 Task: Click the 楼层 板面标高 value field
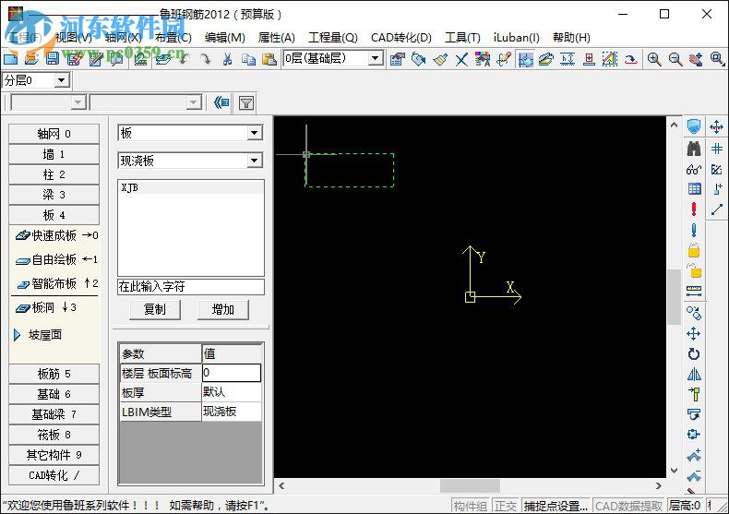click(231, 373)
